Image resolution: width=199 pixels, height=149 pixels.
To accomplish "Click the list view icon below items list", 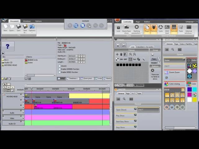I will pyautogui.click(x=30, y=79).
